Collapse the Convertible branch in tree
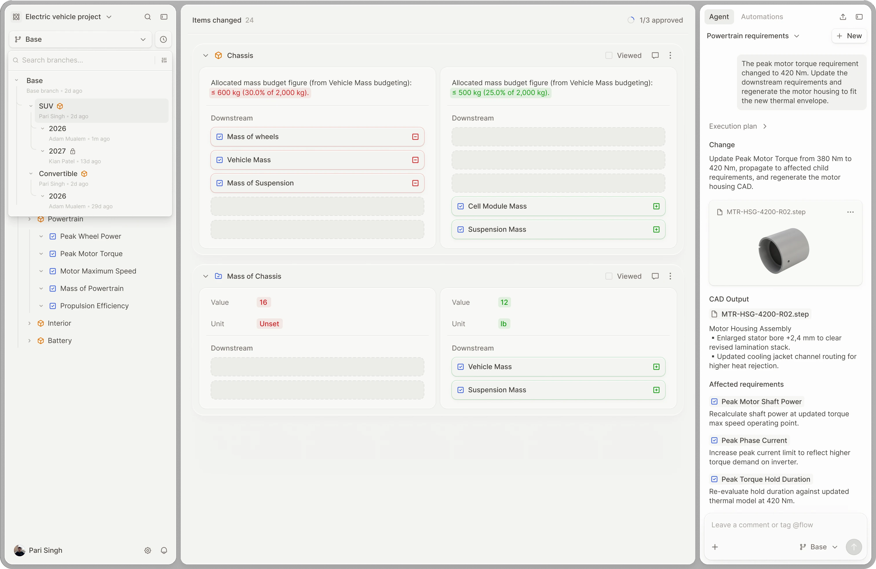This screenshot has width=876, height=569. point(31,174)
